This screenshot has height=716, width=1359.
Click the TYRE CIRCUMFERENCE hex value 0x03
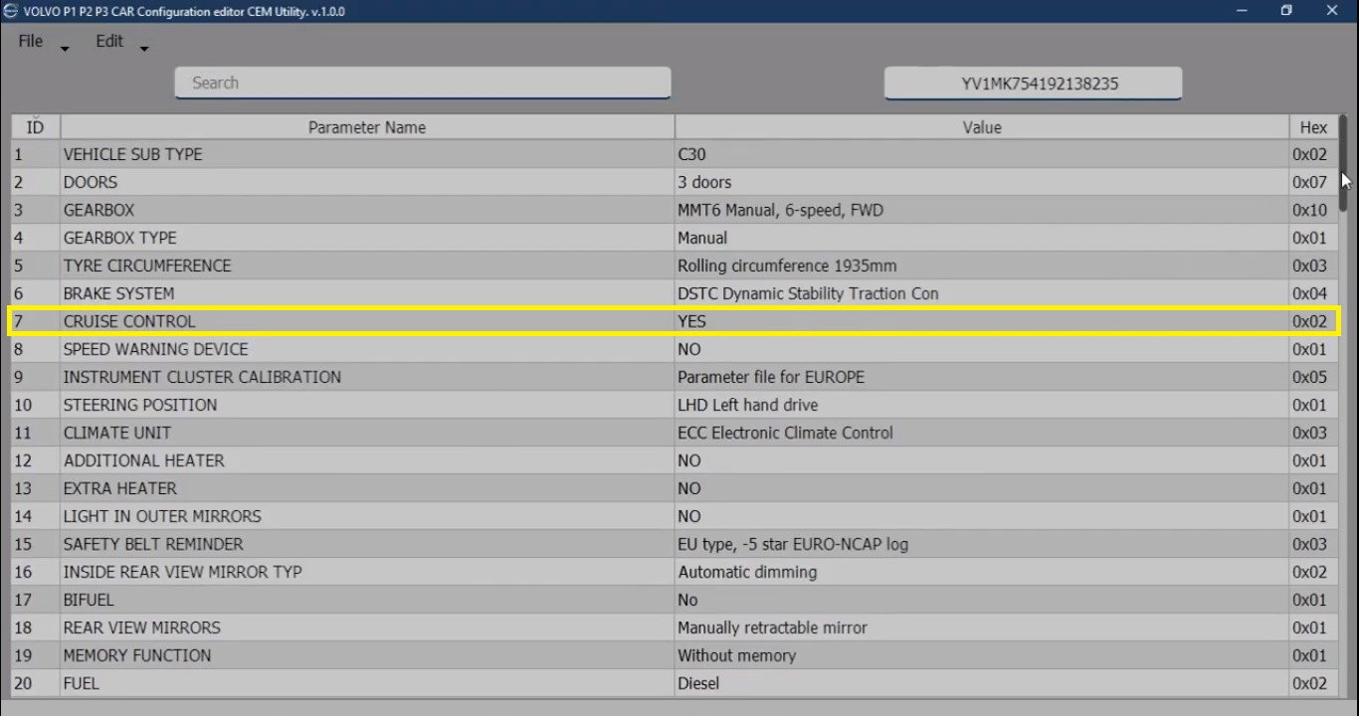click(1309, 266)
